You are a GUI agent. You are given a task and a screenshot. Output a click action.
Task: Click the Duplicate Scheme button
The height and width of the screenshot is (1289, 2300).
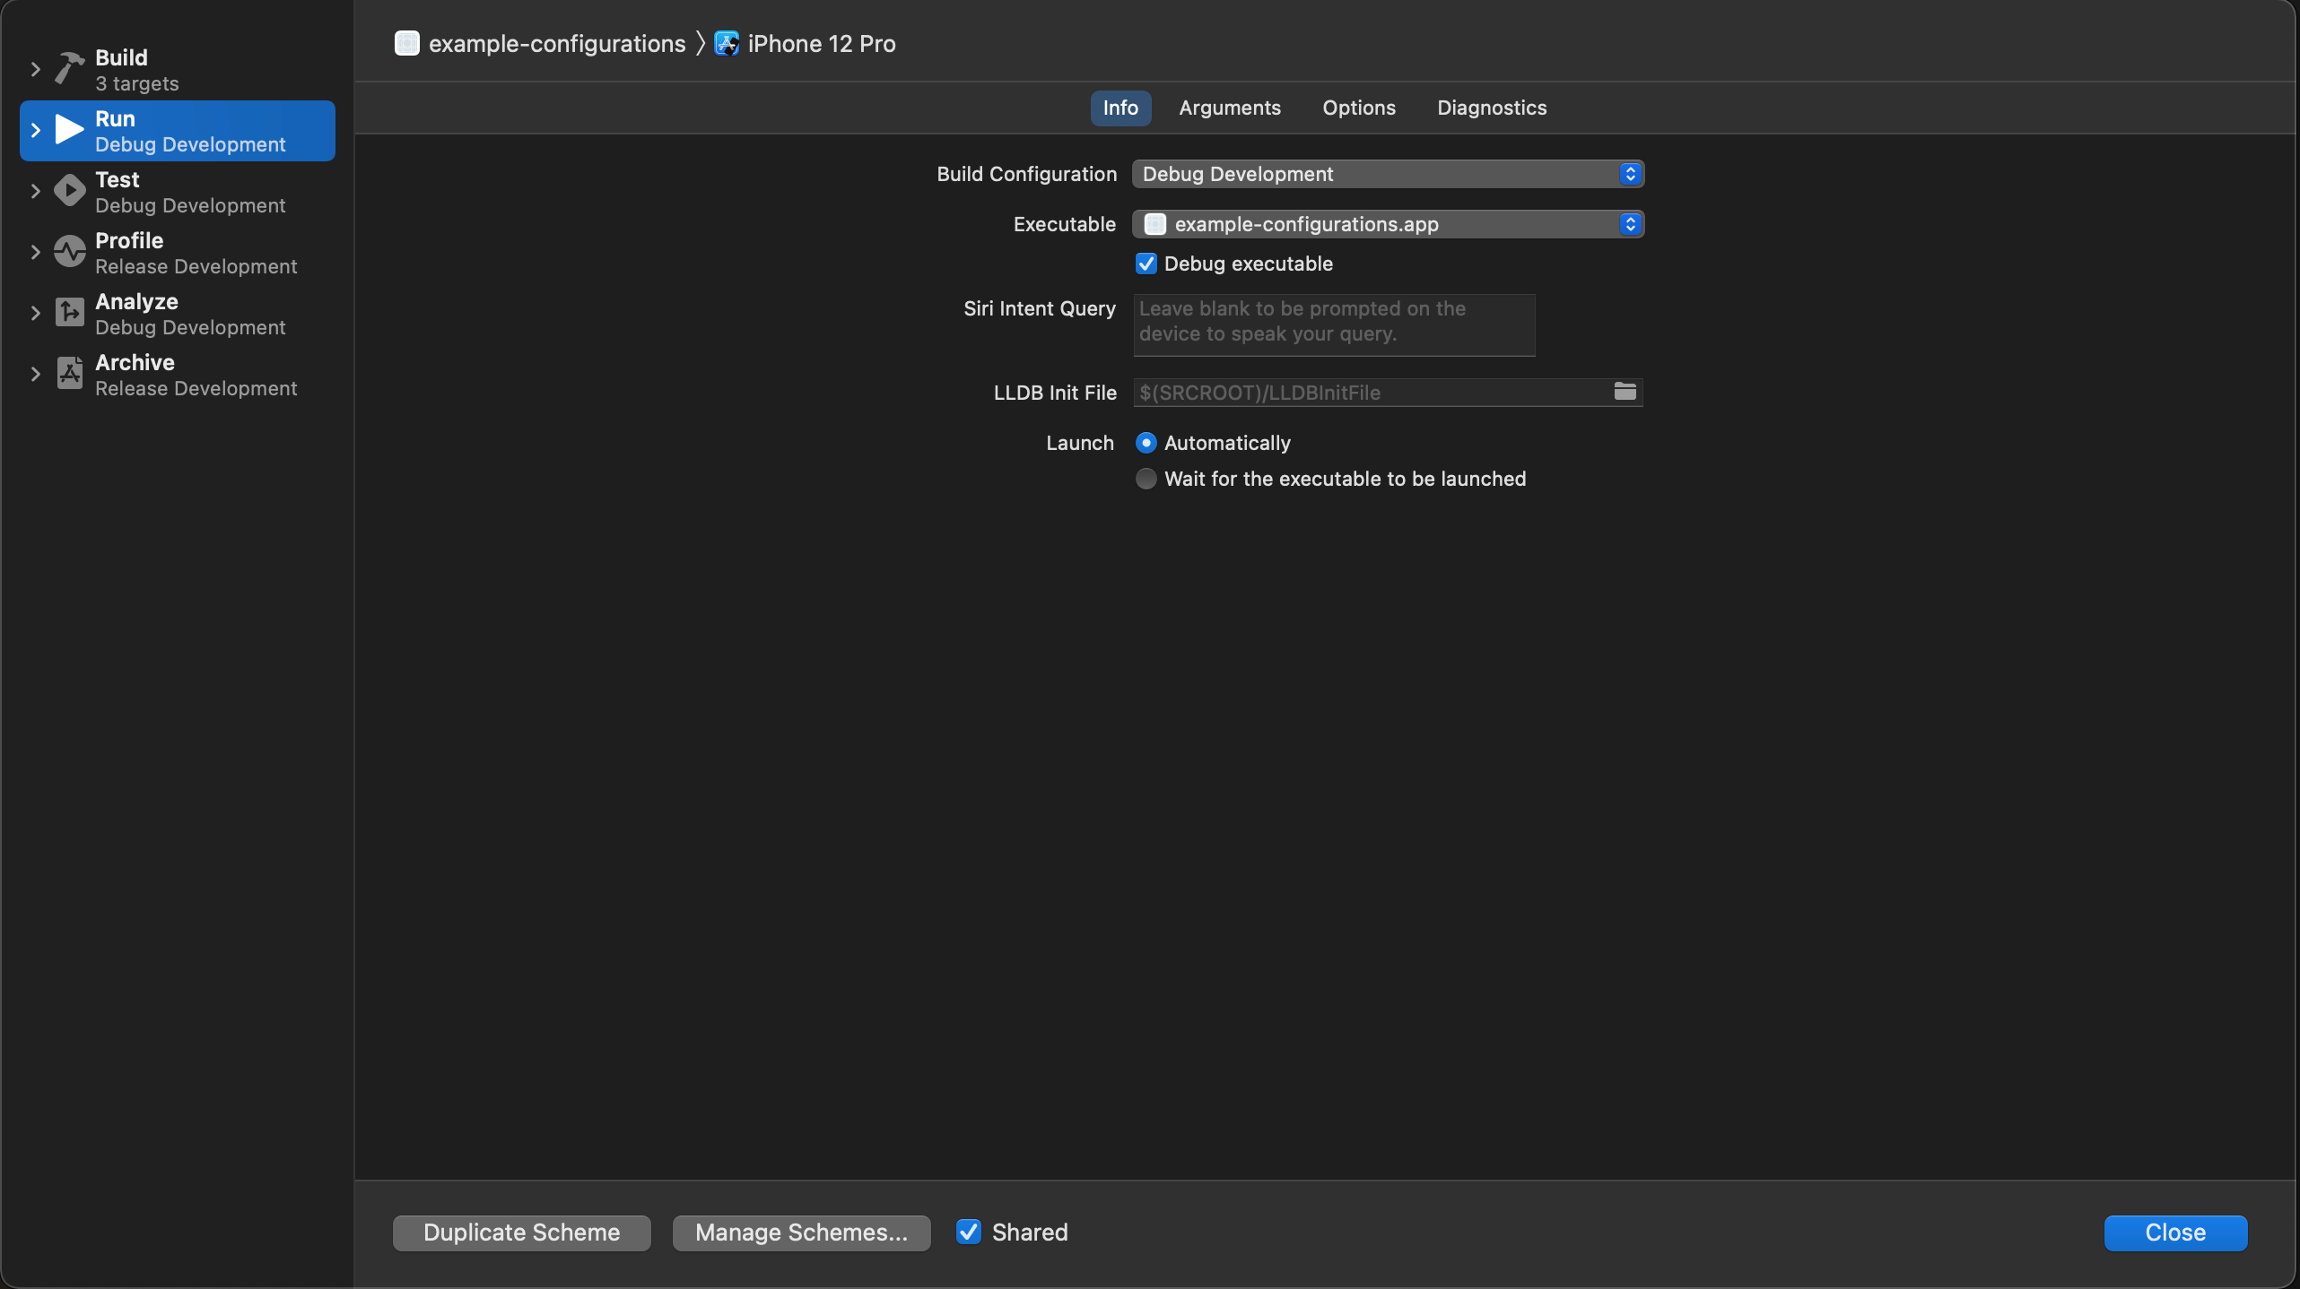click(x=521, y=1232)
